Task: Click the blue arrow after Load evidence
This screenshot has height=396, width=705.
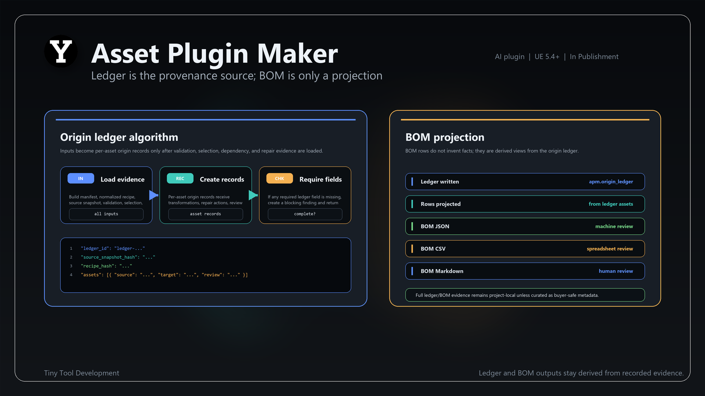Action: click(153, 195)
